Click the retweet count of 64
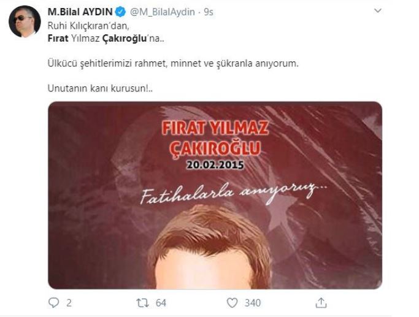Image resolution: width=419 pixels, height=317 pixels. [x=160, y=303]
